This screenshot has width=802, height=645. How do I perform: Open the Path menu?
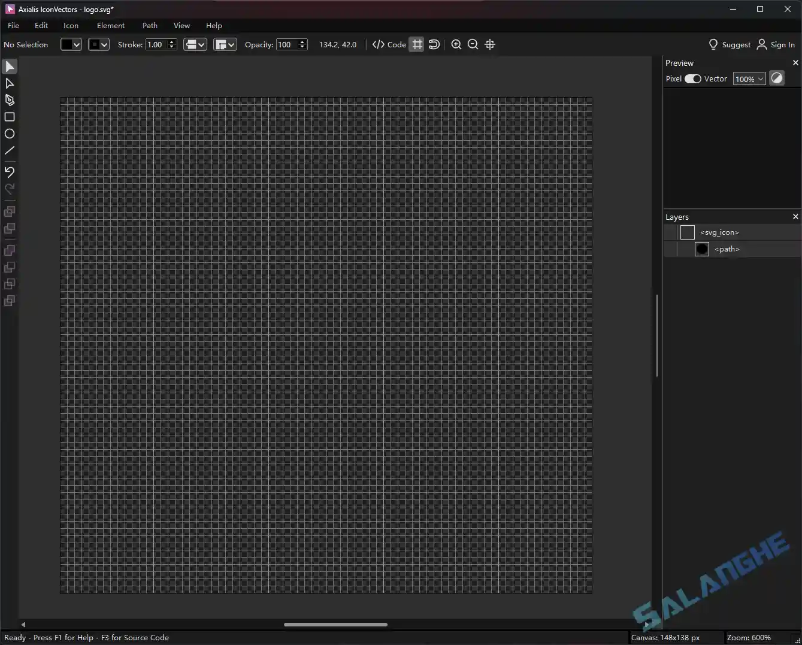[149, 25]
